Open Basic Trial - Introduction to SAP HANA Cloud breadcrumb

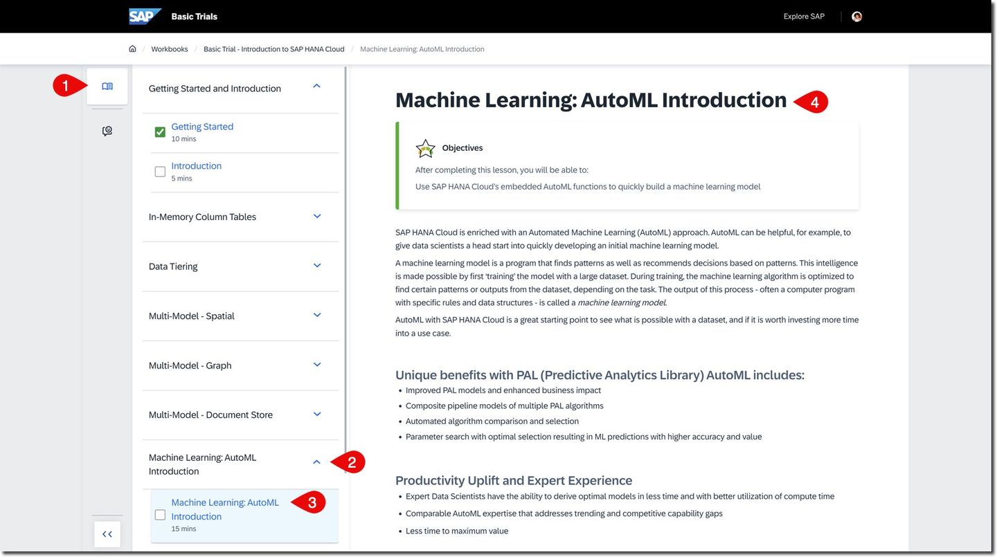273,49
